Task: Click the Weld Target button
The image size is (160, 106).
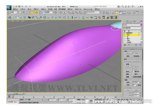Action: coord(128,85)
